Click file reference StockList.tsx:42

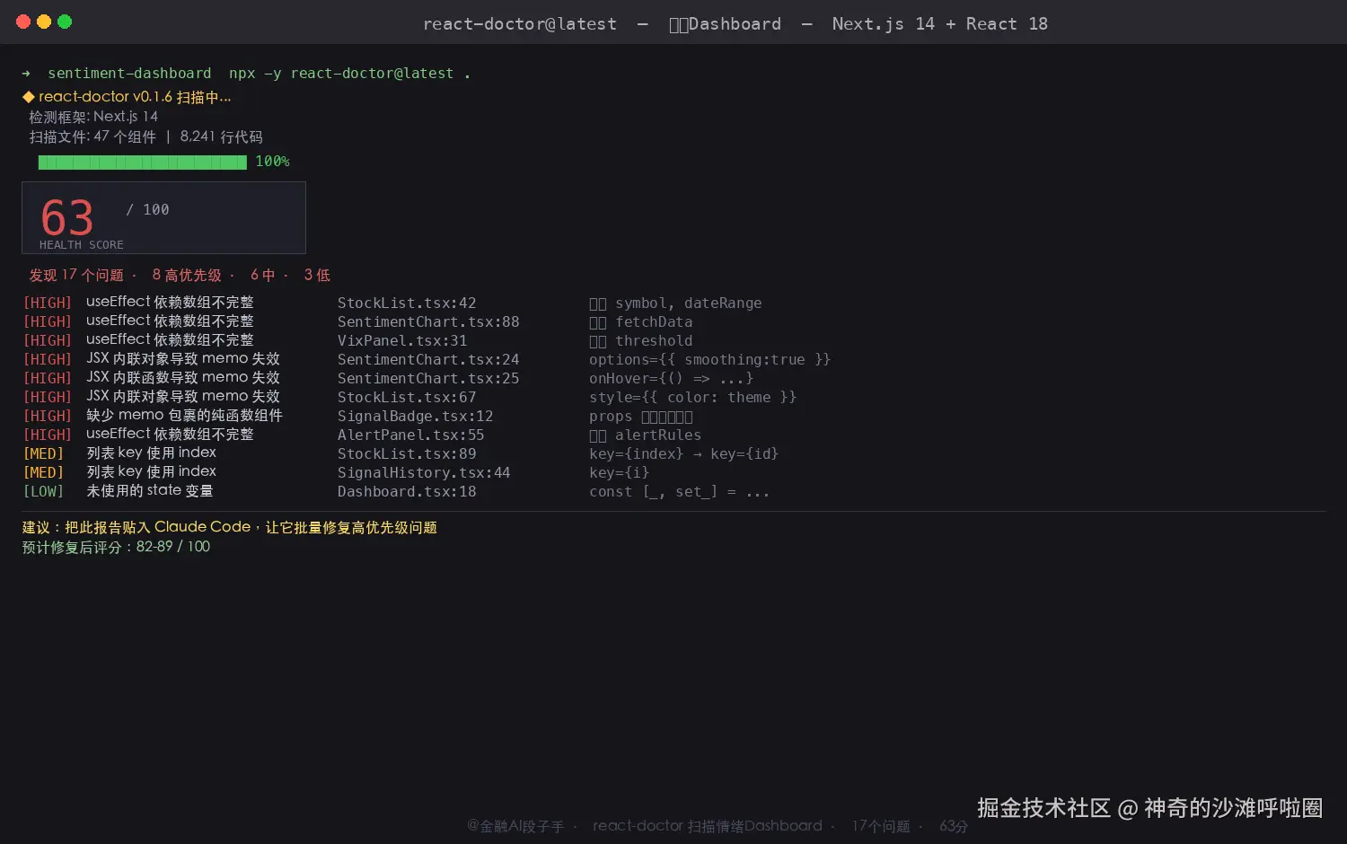click(x=407, y=303)
